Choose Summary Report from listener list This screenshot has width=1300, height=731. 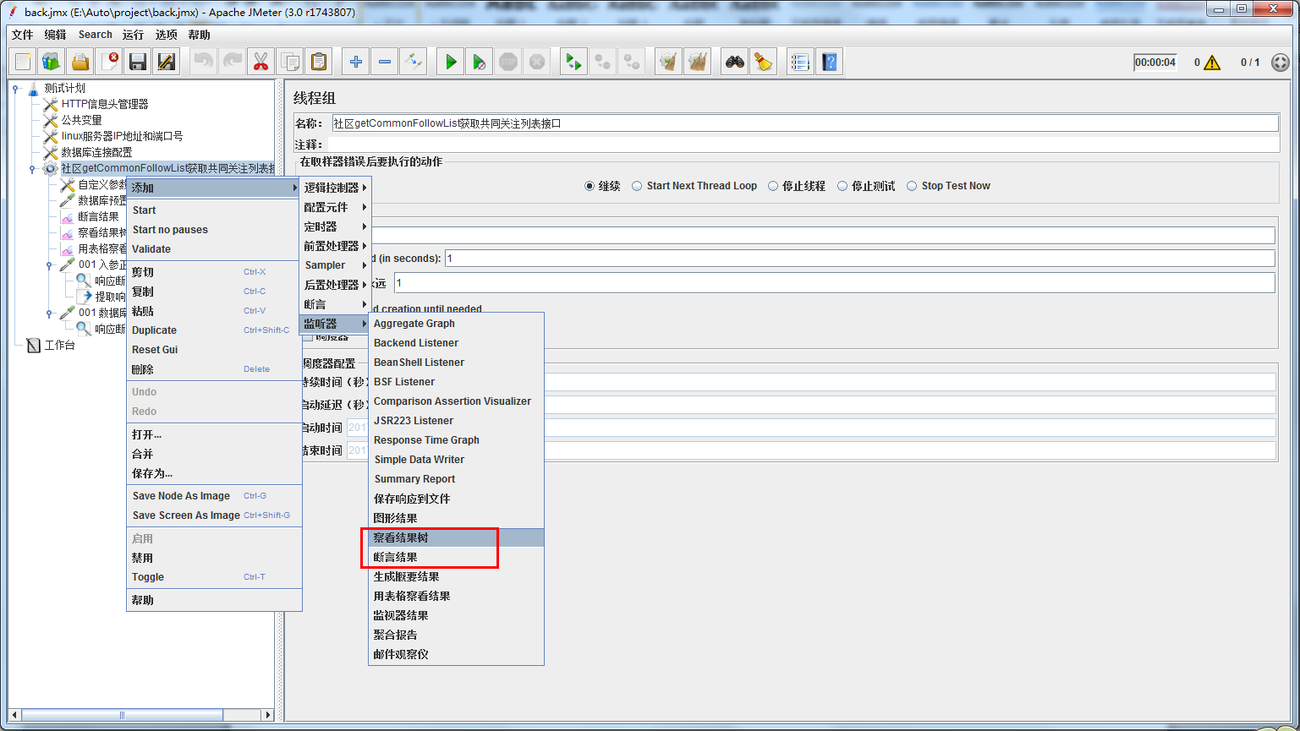pyautogui.click(x=457, y=479)
